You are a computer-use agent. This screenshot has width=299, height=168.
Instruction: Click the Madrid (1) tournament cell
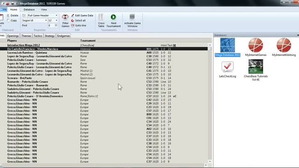point(86,71)
